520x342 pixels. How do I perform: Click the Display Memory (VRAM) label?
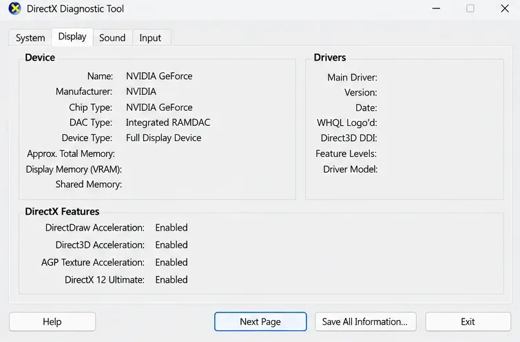(x=74, y=169)
